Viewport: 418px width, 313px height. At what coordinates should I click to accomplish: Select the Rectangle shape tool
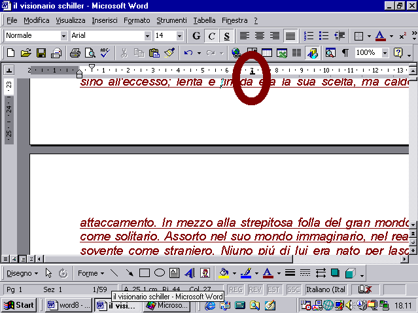145,273
